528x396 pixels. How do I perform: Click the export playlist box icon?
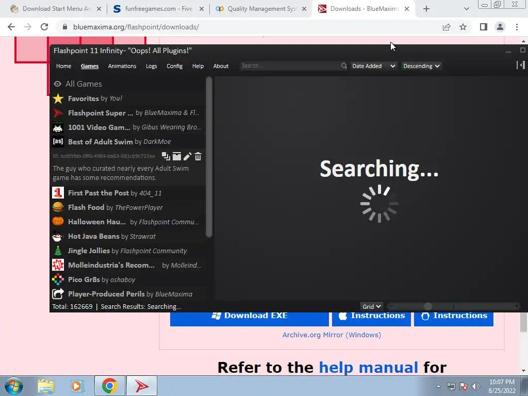[177, 156]
